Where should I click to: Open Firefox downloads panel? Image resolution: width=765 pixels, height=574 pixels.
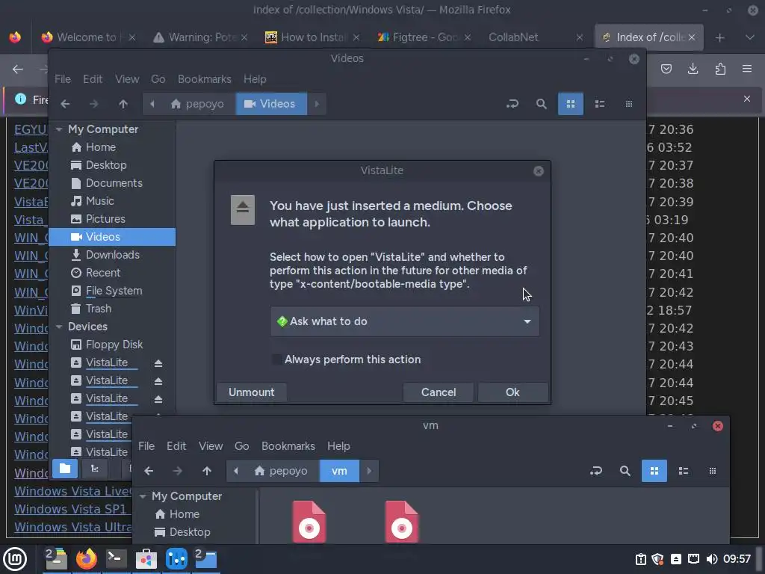pos(693,69)
